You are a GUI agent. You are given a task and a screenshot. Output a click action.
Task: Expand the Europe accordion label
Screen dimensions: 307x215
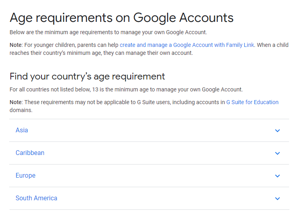pyautogui.click(x=26, y=176)
